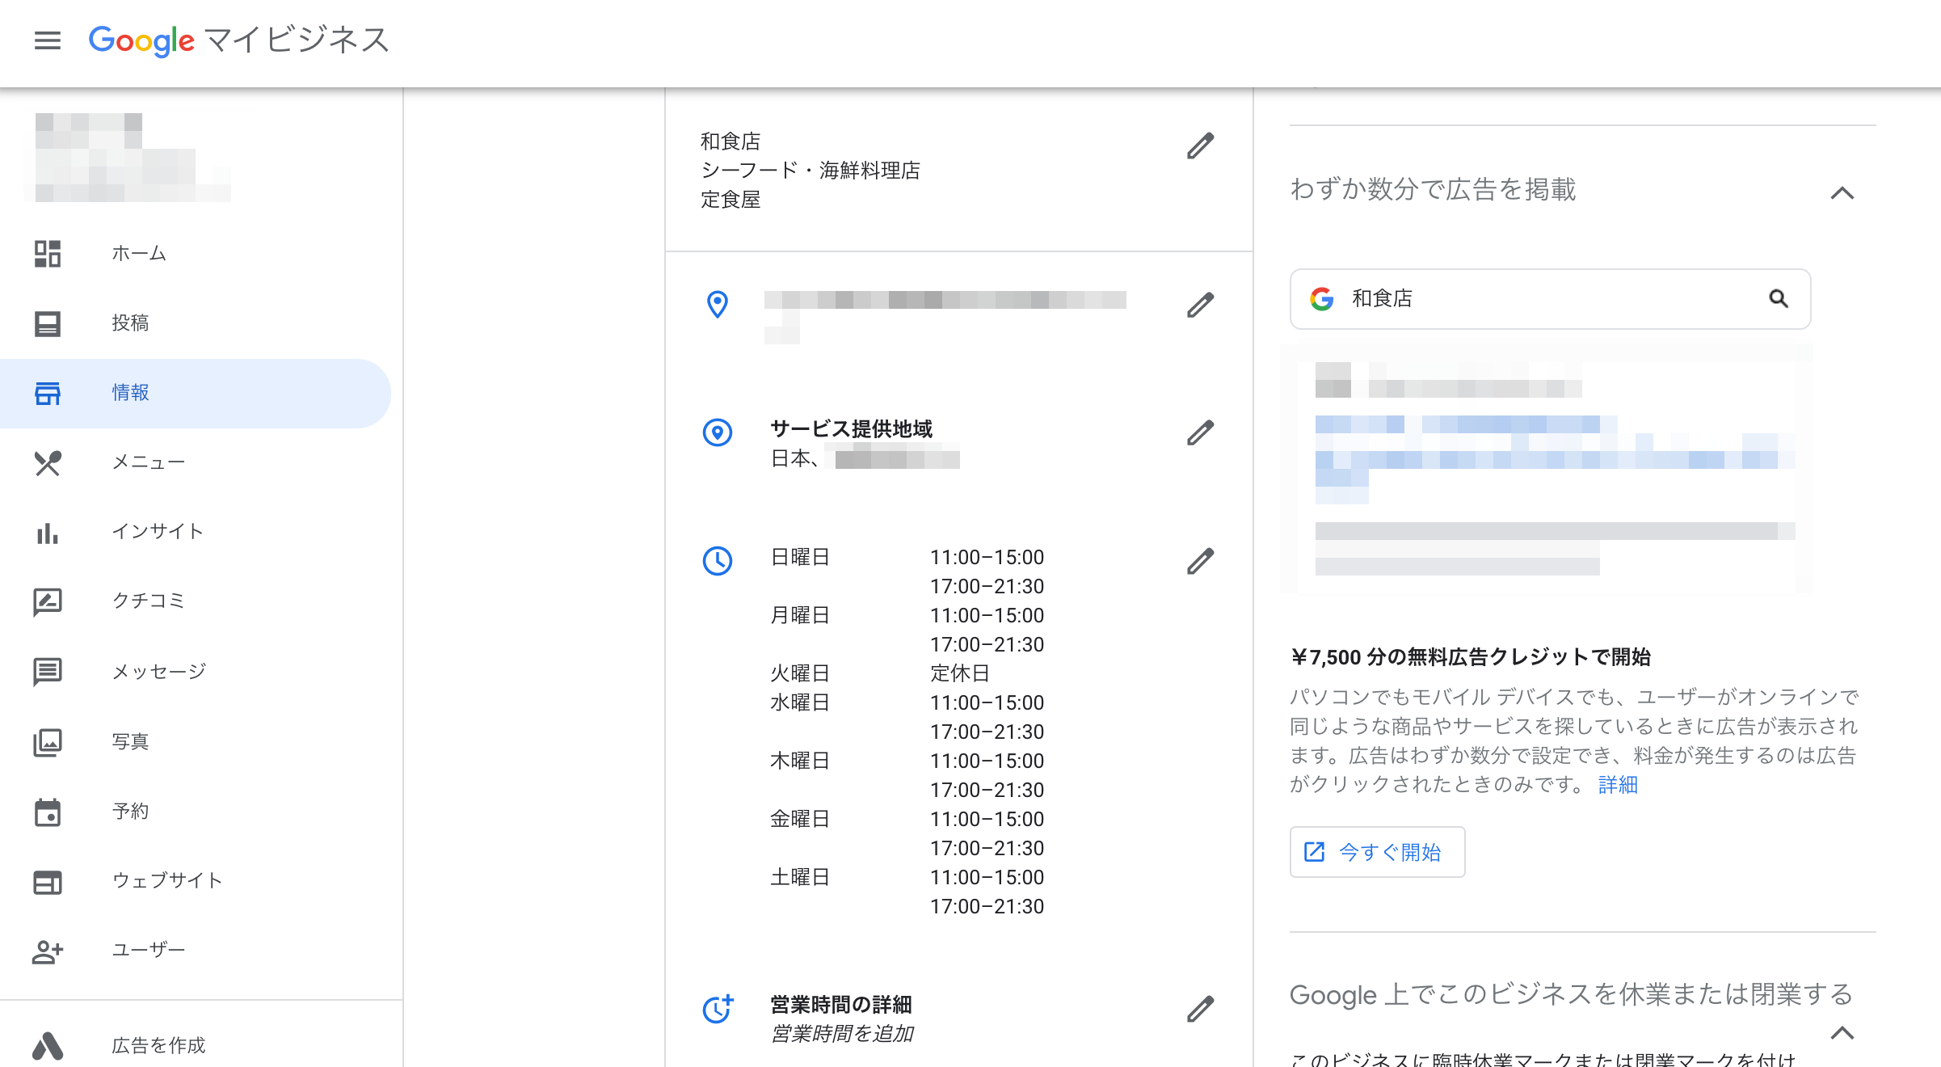Open 予約 in the sidebar
This screenshot has height=1067, width=1941.
[196, 812]
